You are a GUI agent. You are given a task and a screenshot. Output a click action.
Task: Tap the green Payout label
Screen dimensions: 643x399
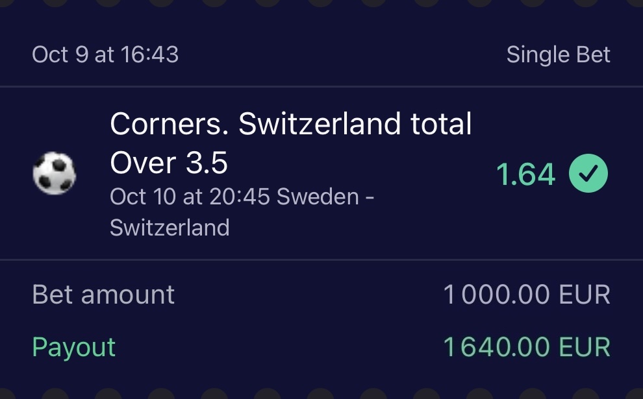click(x=73, y=347)
